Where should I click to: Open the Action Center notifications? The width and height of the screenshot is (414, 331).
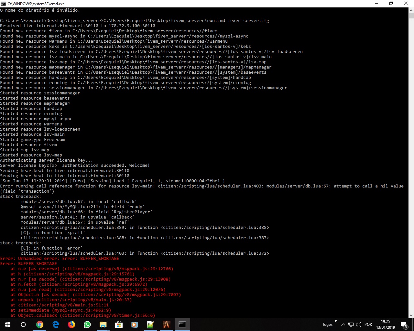(x=404, y=325)
